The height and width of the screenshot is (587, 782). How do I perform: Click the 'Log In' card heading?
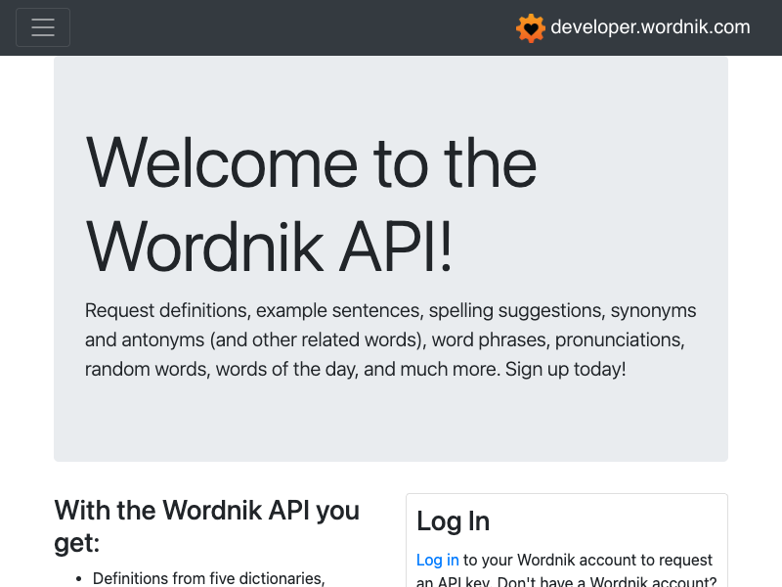pyautogui.click(x=453, y=521)
